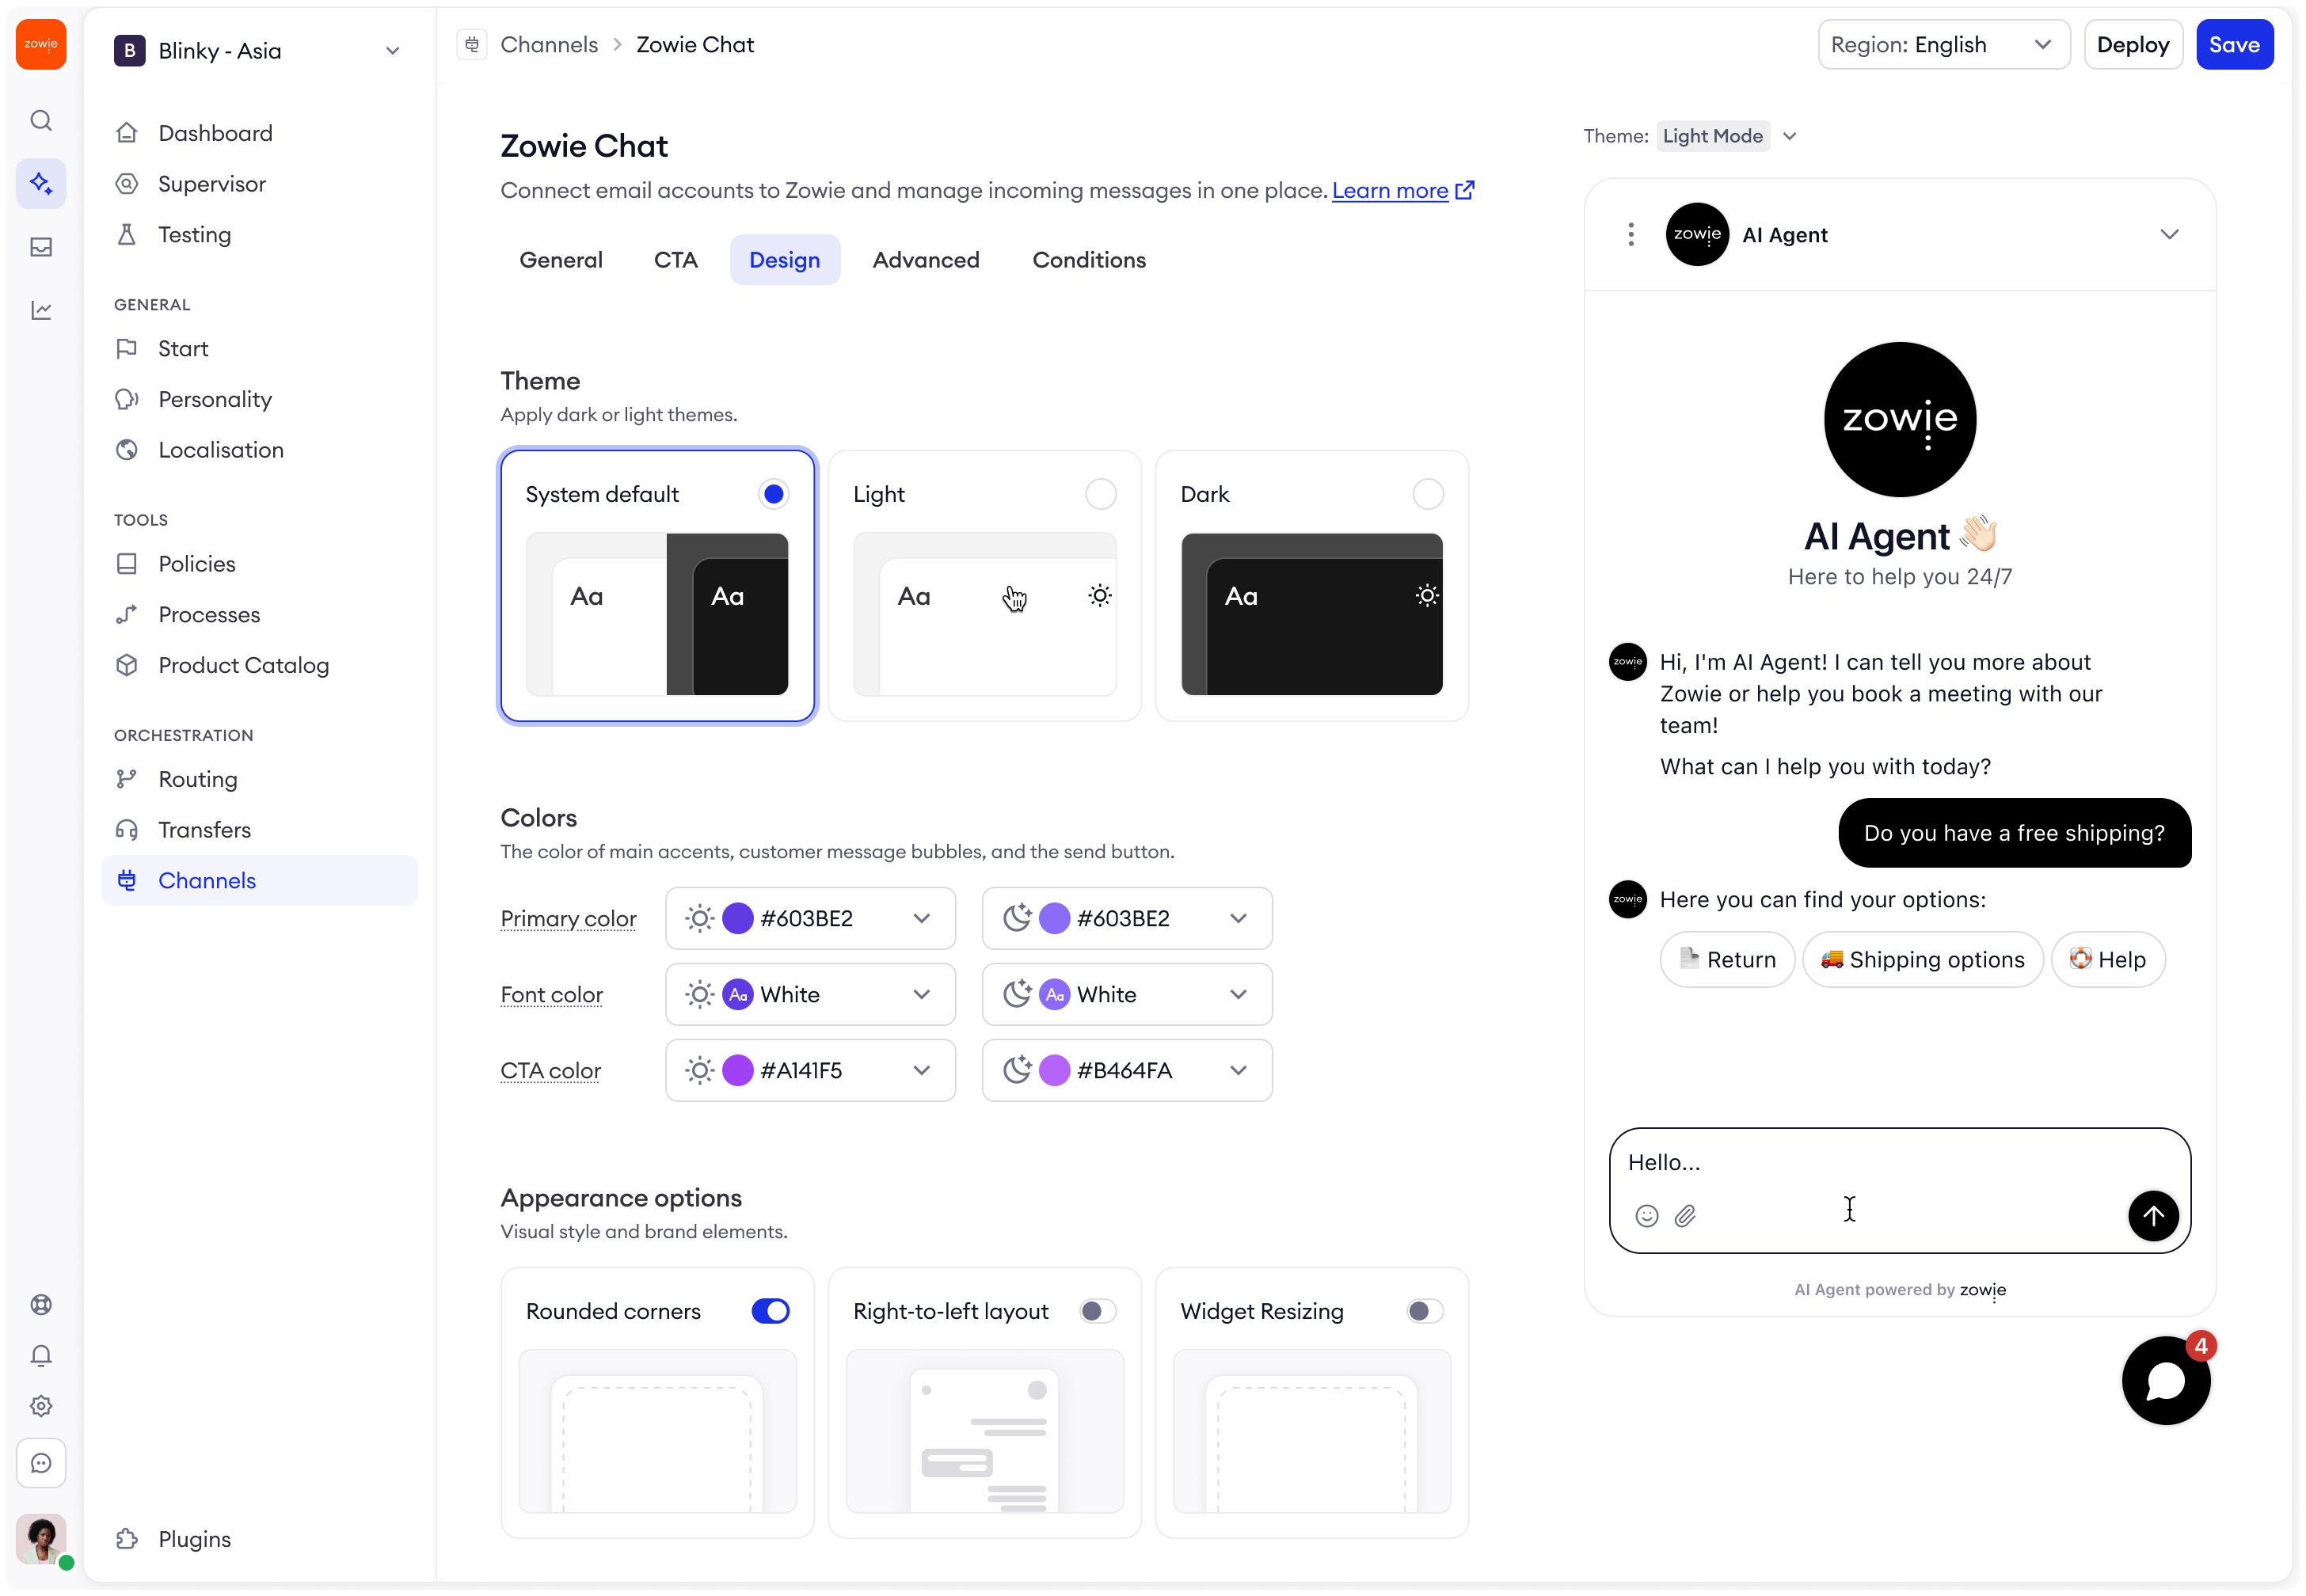This screenshot has height=1596, width=2306.
Task: Click the emoji icon in chat input
Action: [1647, 1216]
